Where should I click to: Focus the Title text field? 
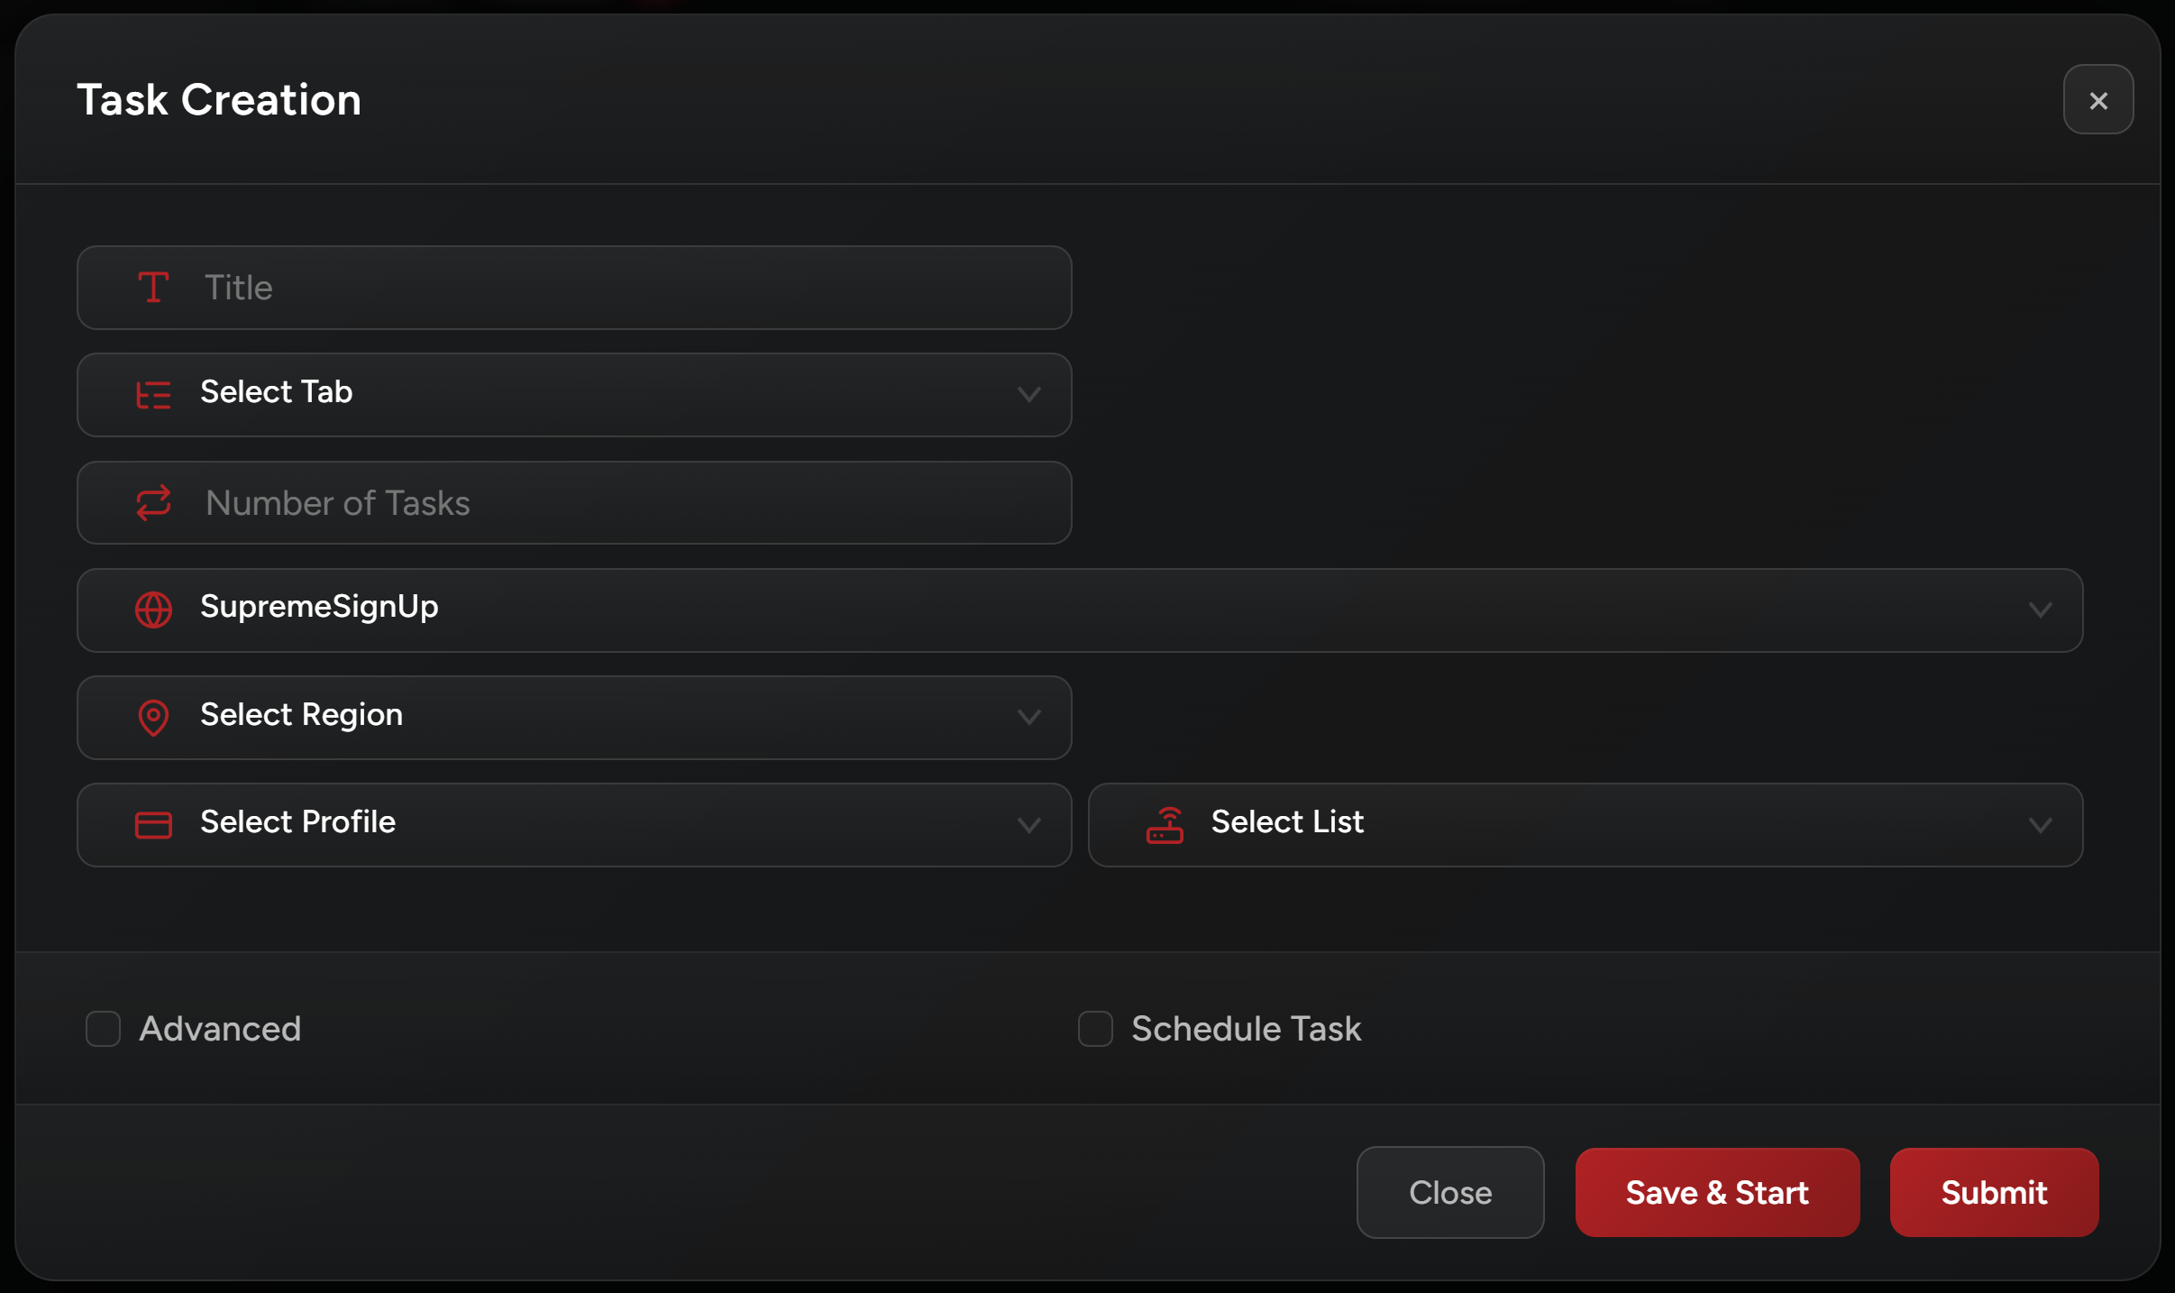point(631,288)
